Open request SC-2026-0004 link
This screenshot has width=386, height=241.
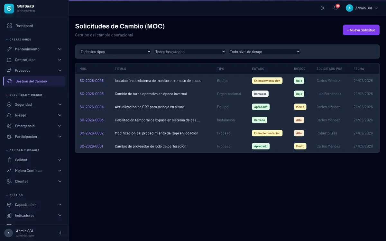(91, 107)
